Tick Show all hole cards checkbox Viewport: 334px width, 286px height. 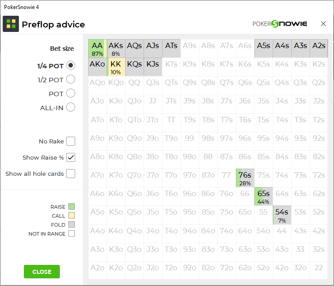pos(71,174)
